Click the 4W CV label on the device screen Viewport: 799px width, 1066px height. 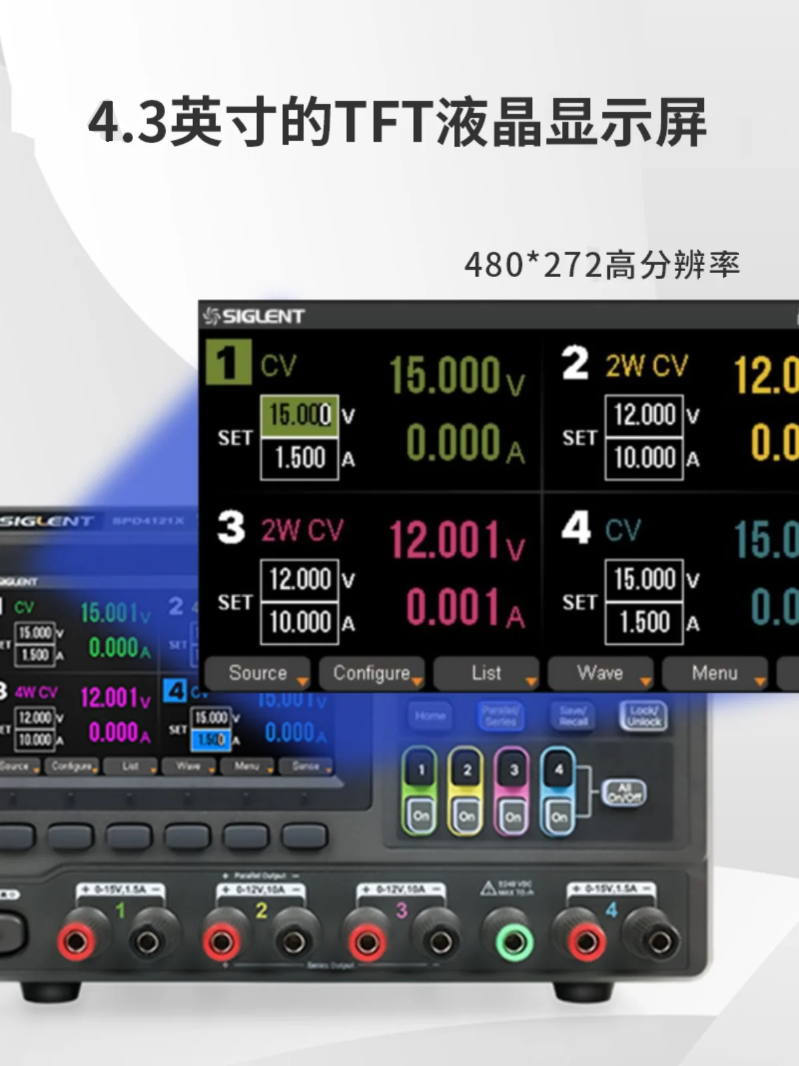[36, 692]
